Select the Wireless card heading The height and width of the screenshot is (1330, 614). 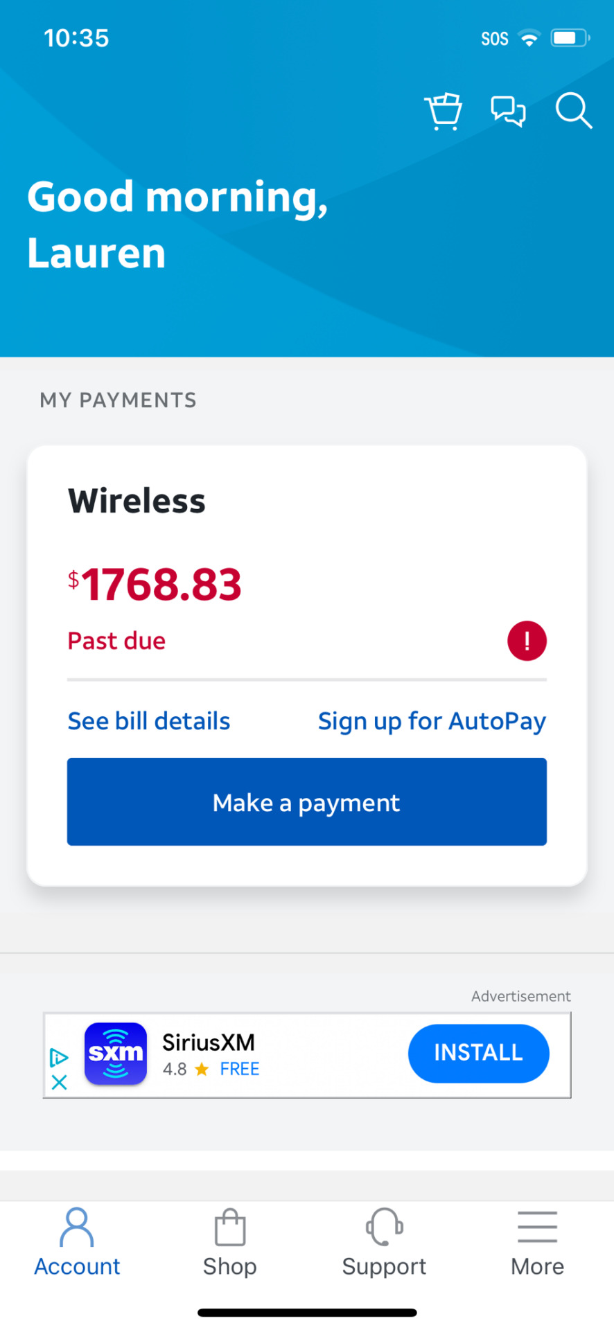(x=137, y=501)
